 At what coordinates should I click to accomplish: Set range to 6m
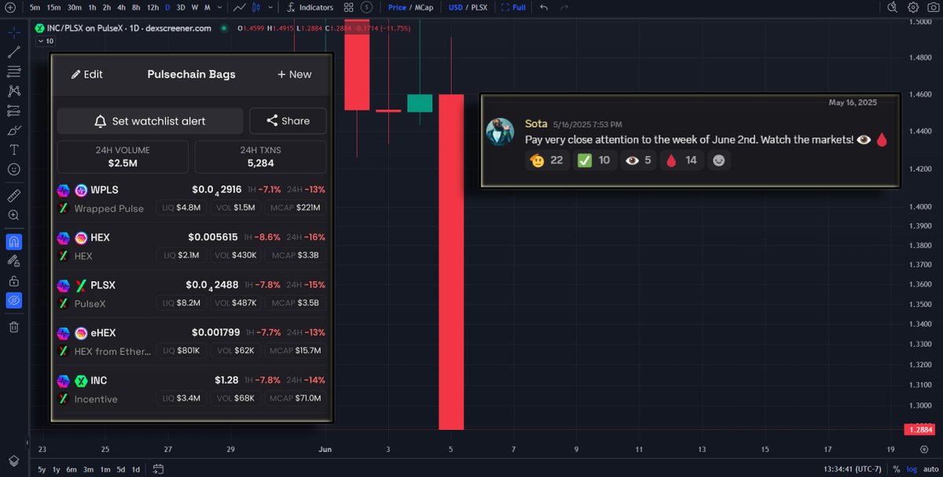(71, 469)
